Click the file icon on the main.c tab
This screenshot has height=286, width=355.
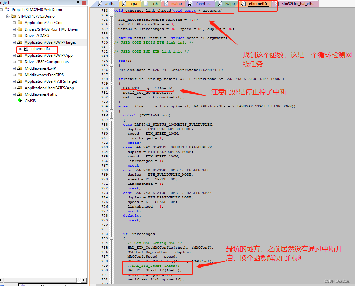[167, 4]
